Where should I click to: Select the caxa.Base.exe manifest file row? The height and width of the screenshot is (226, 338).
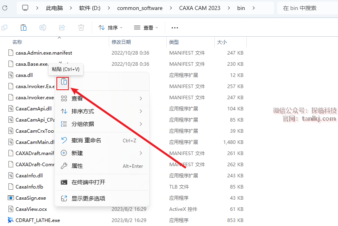[x=126, y=64]
